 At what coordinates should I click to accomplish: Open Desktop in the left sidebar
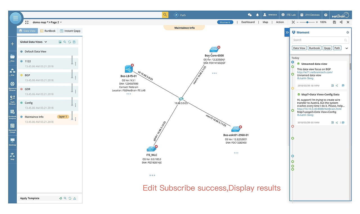[x=12, y=142]
